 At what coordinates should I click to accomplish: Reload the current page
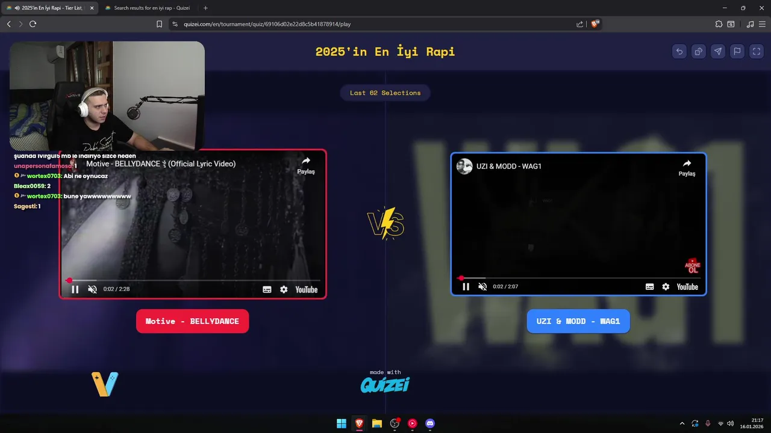click(33, 24)
